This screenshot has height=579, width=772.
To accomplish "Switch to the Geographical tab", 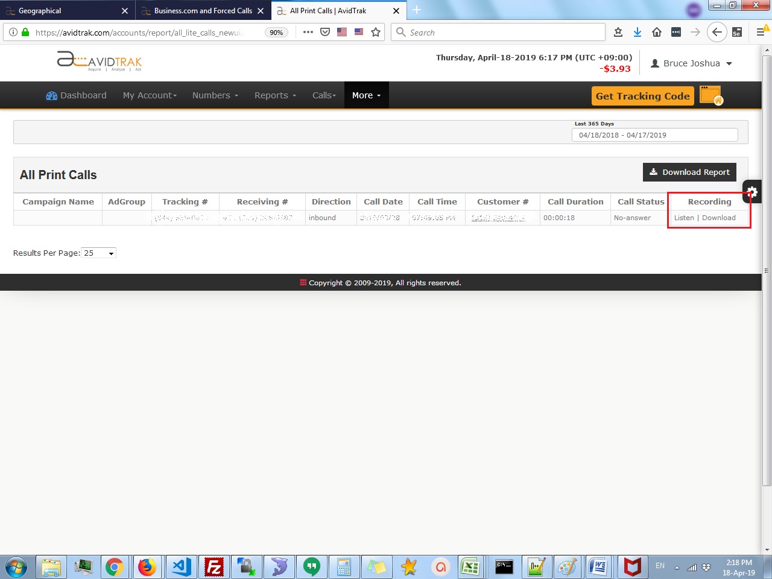I will 66,11.
